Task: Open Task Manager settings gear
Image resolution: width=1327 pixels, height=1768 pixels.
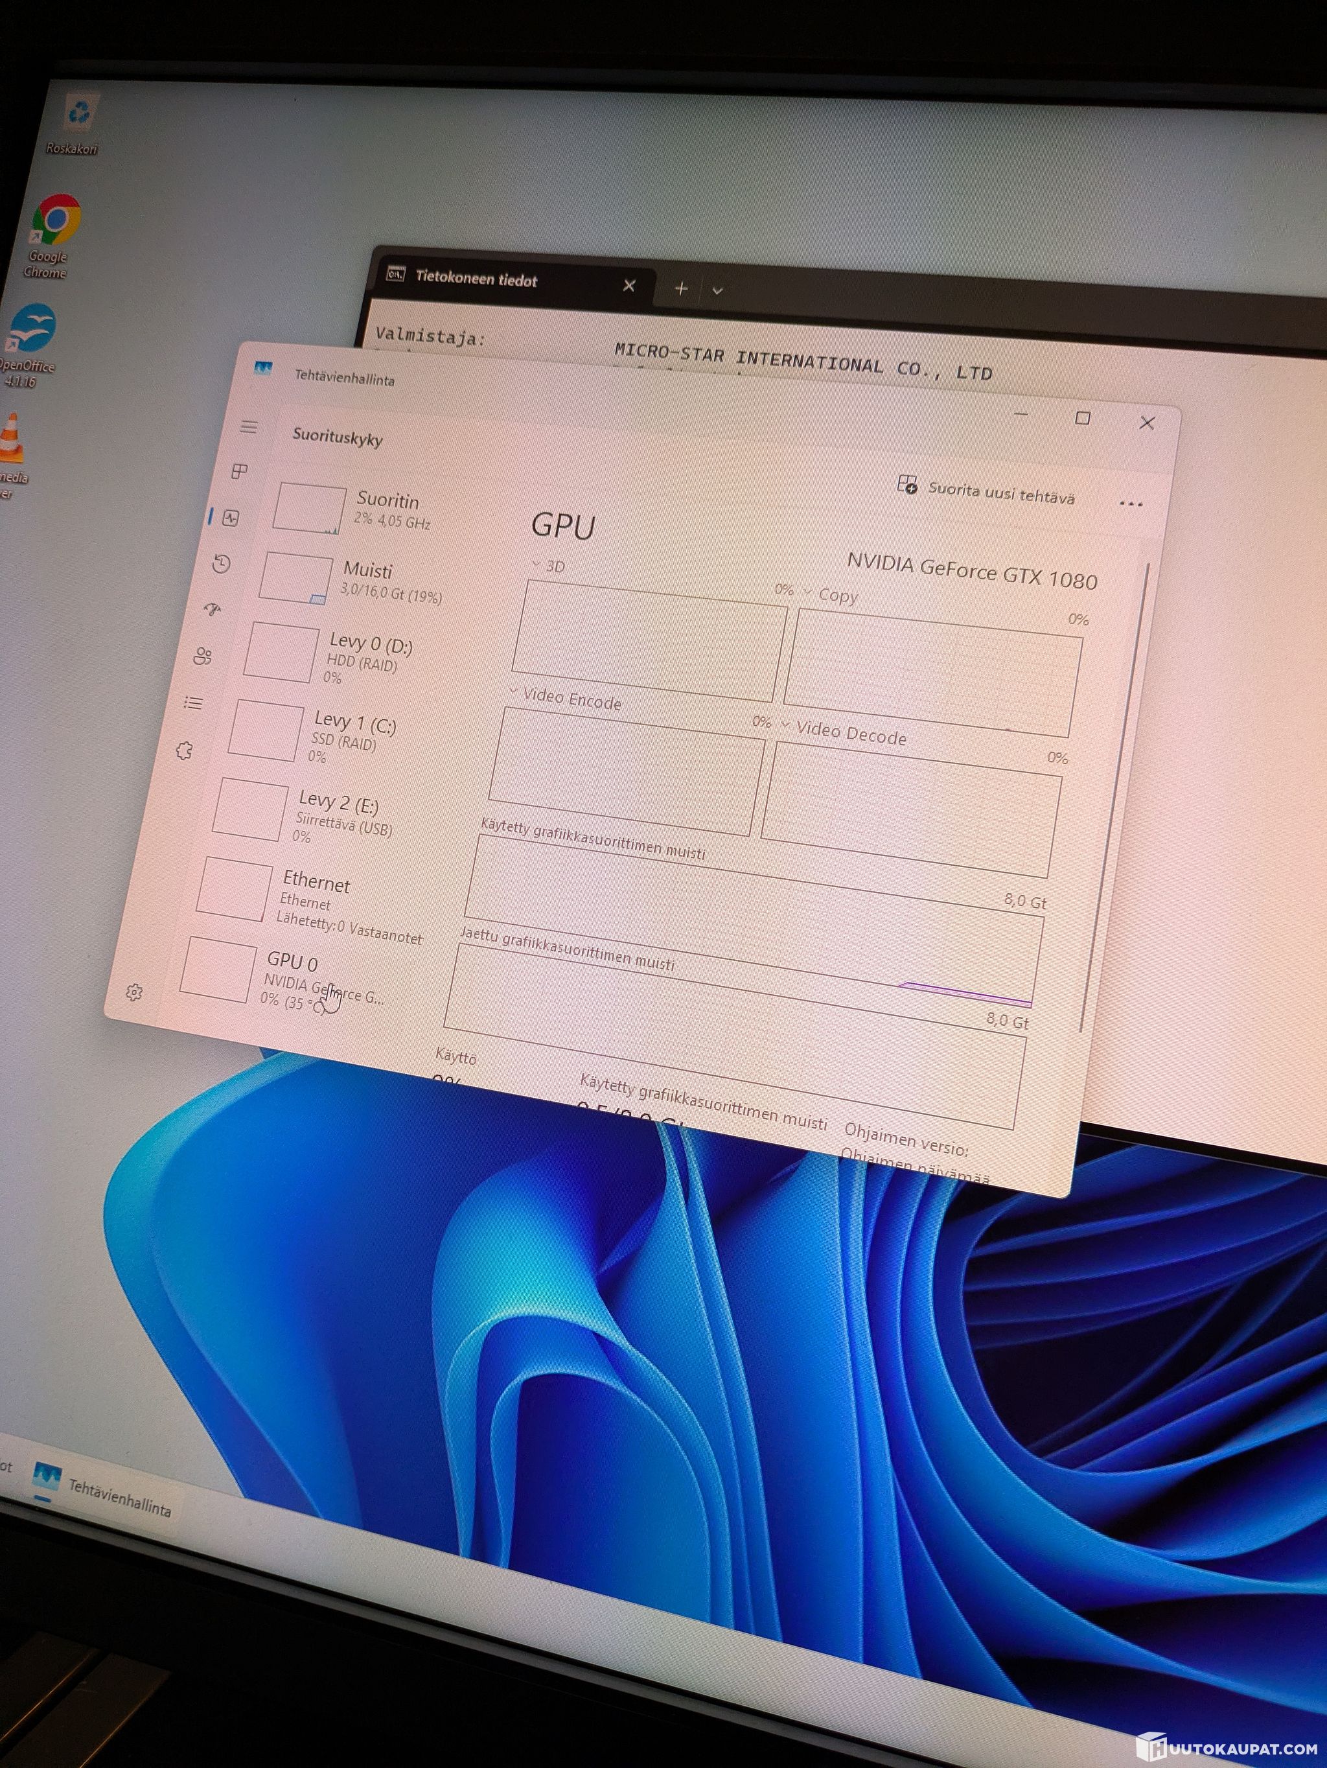Action: 134,992
